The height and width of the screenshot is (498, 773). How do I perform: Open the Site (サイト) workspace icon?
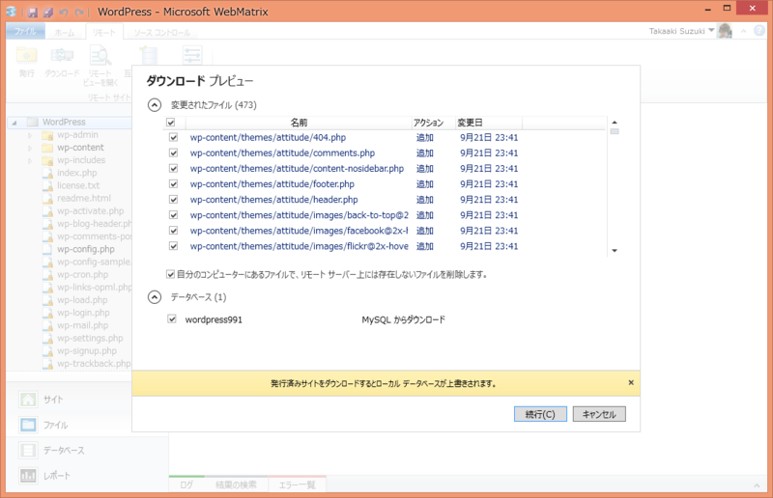pos(28,400)
